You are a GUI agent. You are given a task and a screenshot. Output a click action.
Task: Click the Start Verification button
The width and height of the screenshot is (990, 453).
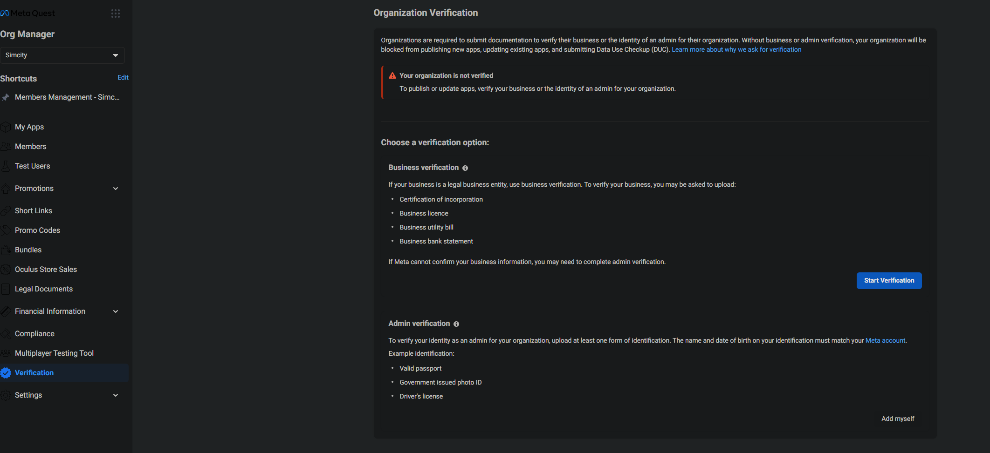point(889,281)
